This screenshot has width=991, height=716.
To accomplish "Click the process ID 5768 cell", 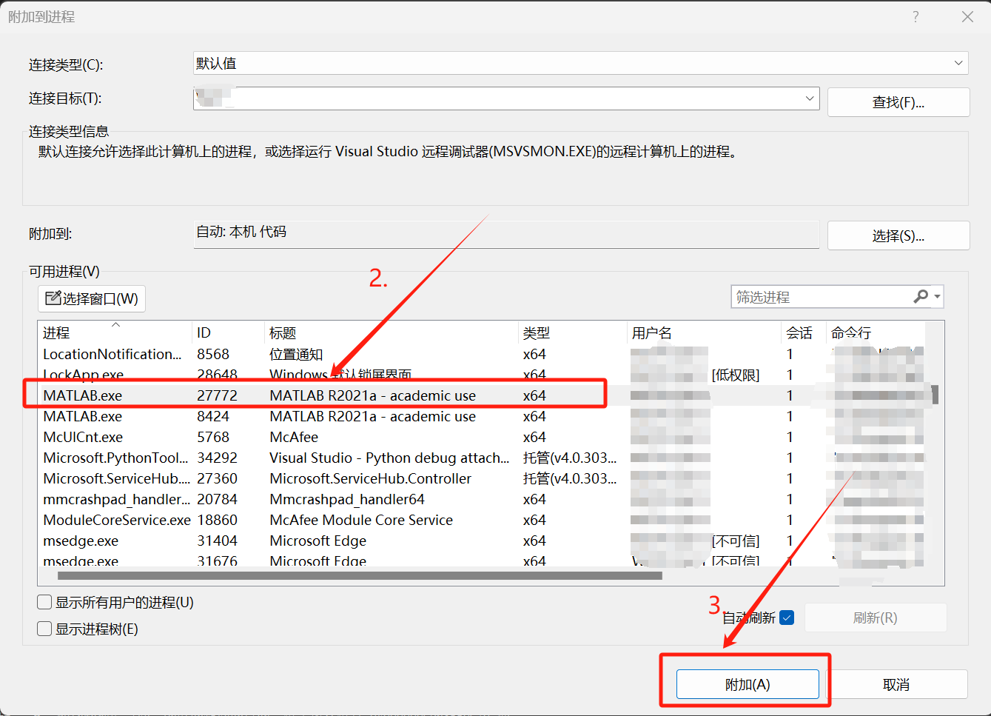I will [213, 437].
